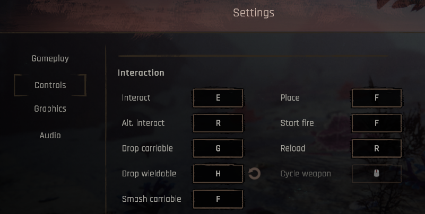
Task: Reset the Drop wieldable key binding
Action: [x=254, y=174]
